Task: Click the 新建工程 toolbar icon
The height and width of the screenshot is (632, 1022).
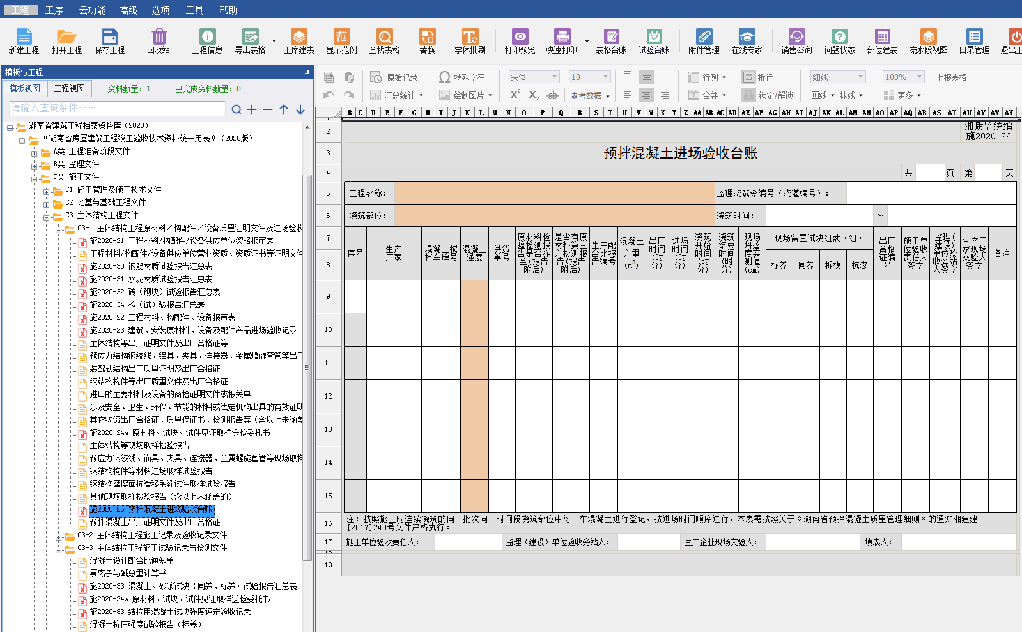Action: (x=24, y=41)
